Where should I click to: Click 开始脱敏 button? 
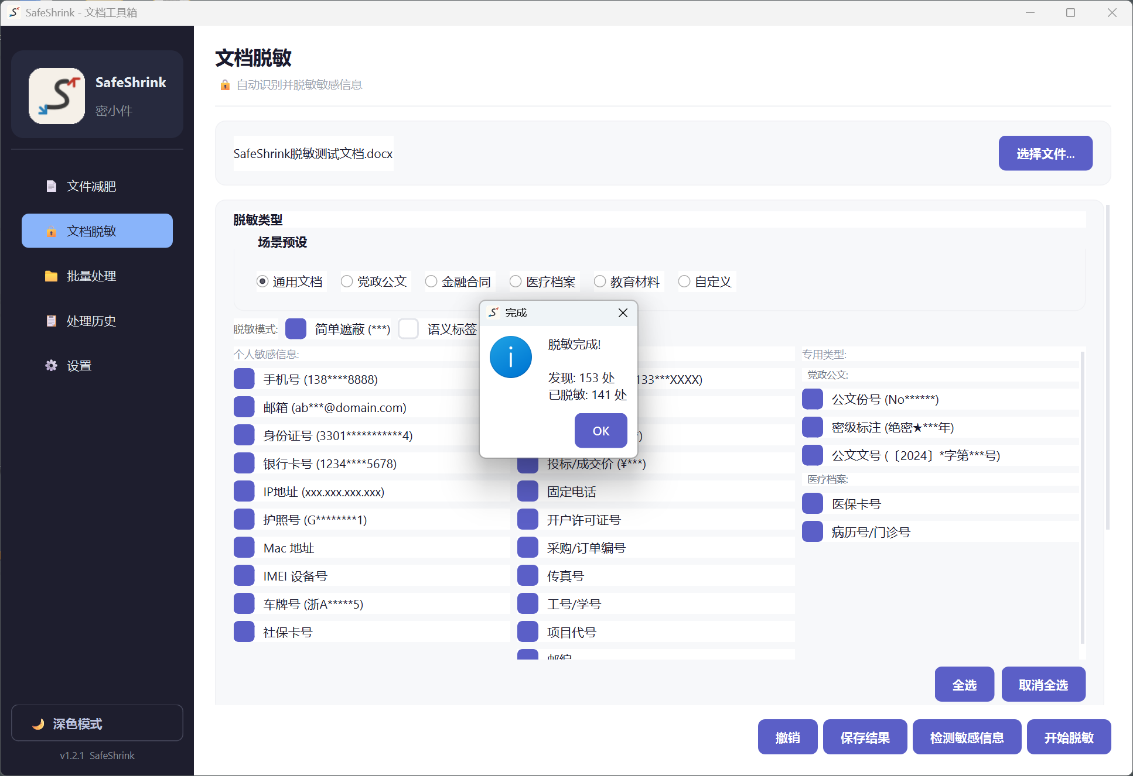(x=1069, y=737)
